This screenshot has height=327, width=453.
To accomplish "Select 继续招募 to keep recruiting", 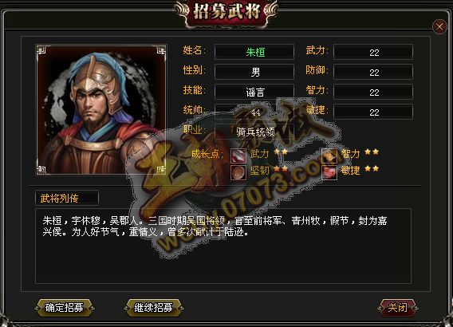I will (153, 308).
